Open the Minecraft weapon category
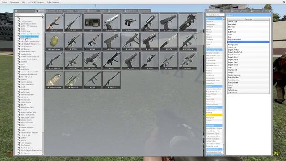Image resolution: width=286 pixels, height=161 pixels. click(x=24, y=110)
